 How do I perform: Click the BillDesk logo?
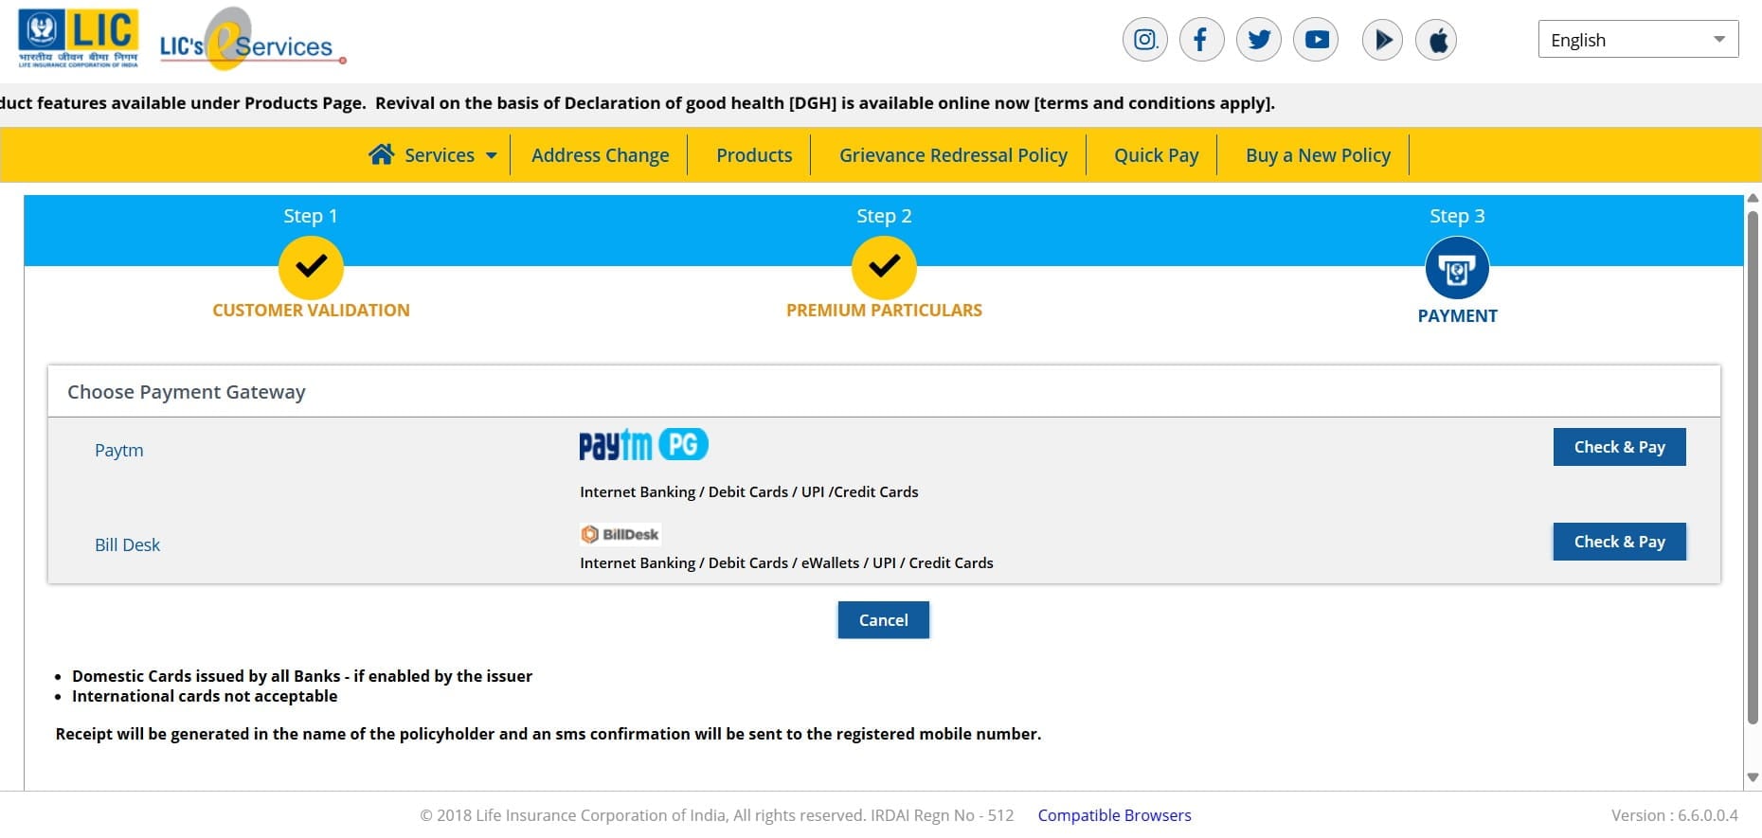pyautogui.click(x=620, y=534)
